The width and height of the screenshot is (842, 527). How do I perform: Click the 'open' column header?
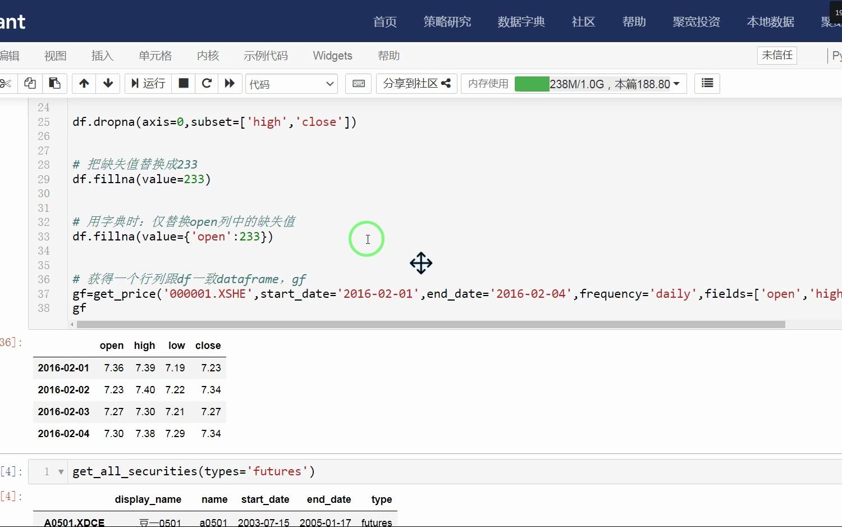[112, 346]
